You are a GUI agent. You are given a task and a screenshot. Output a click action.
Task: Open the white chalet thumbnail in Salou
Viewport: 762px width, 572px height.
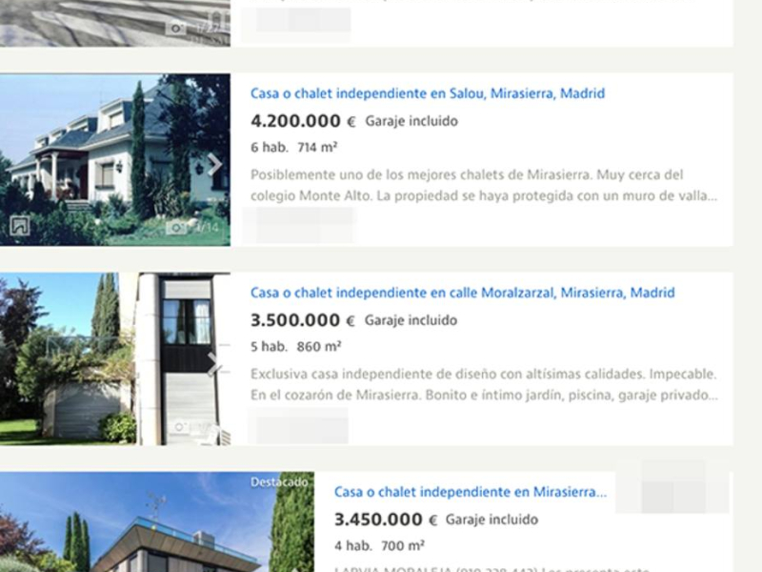click(115, 159)
